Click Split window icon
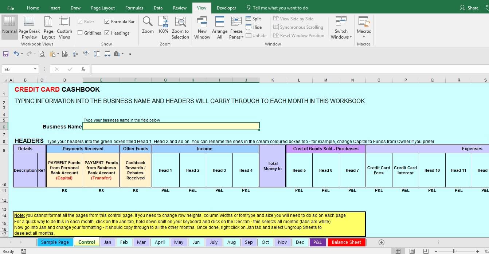The width and height of the screenshot is (489, 254). pyautogui.click(x=249, y=19)
